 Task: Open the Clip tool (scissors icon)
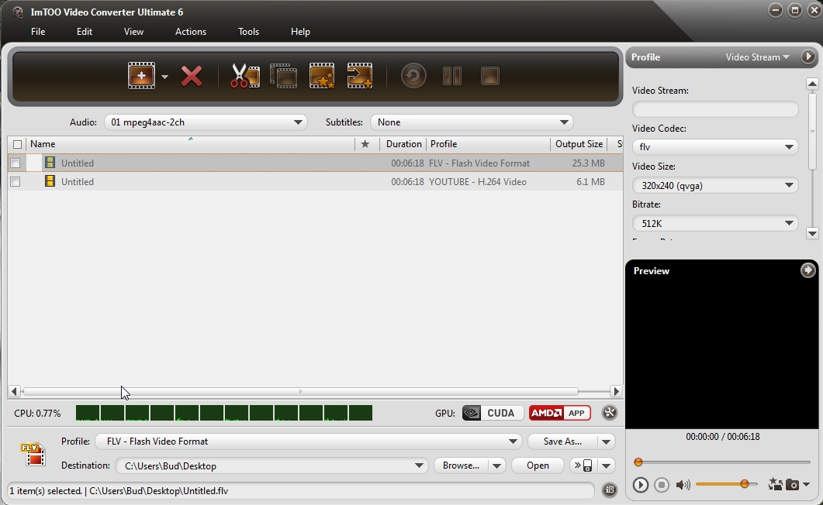click(x=244, y=76)
